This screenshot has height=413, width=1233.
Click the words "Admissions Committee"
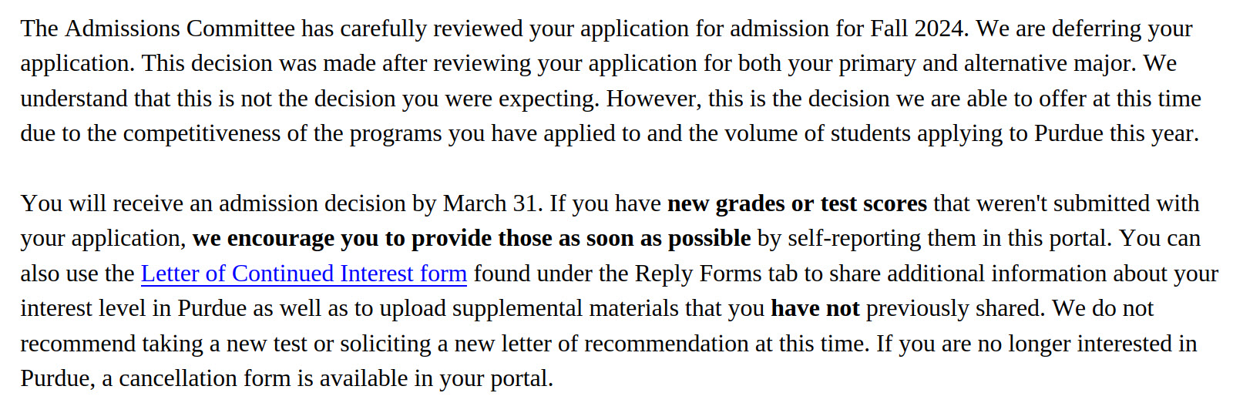[180, 29]
